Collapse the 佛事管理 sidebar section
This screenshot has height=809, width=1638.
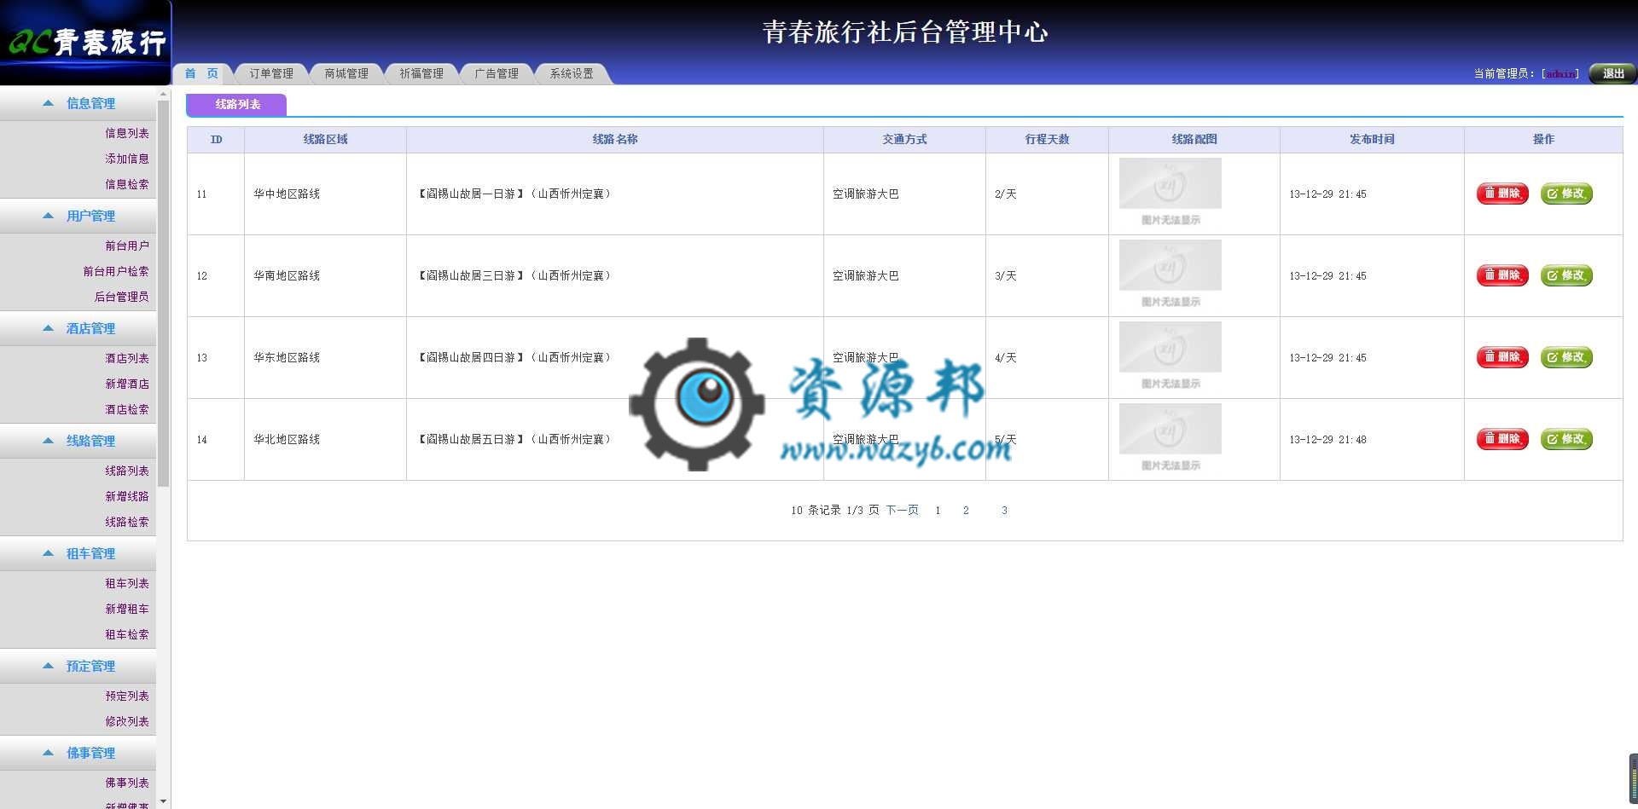pos(78,753)
